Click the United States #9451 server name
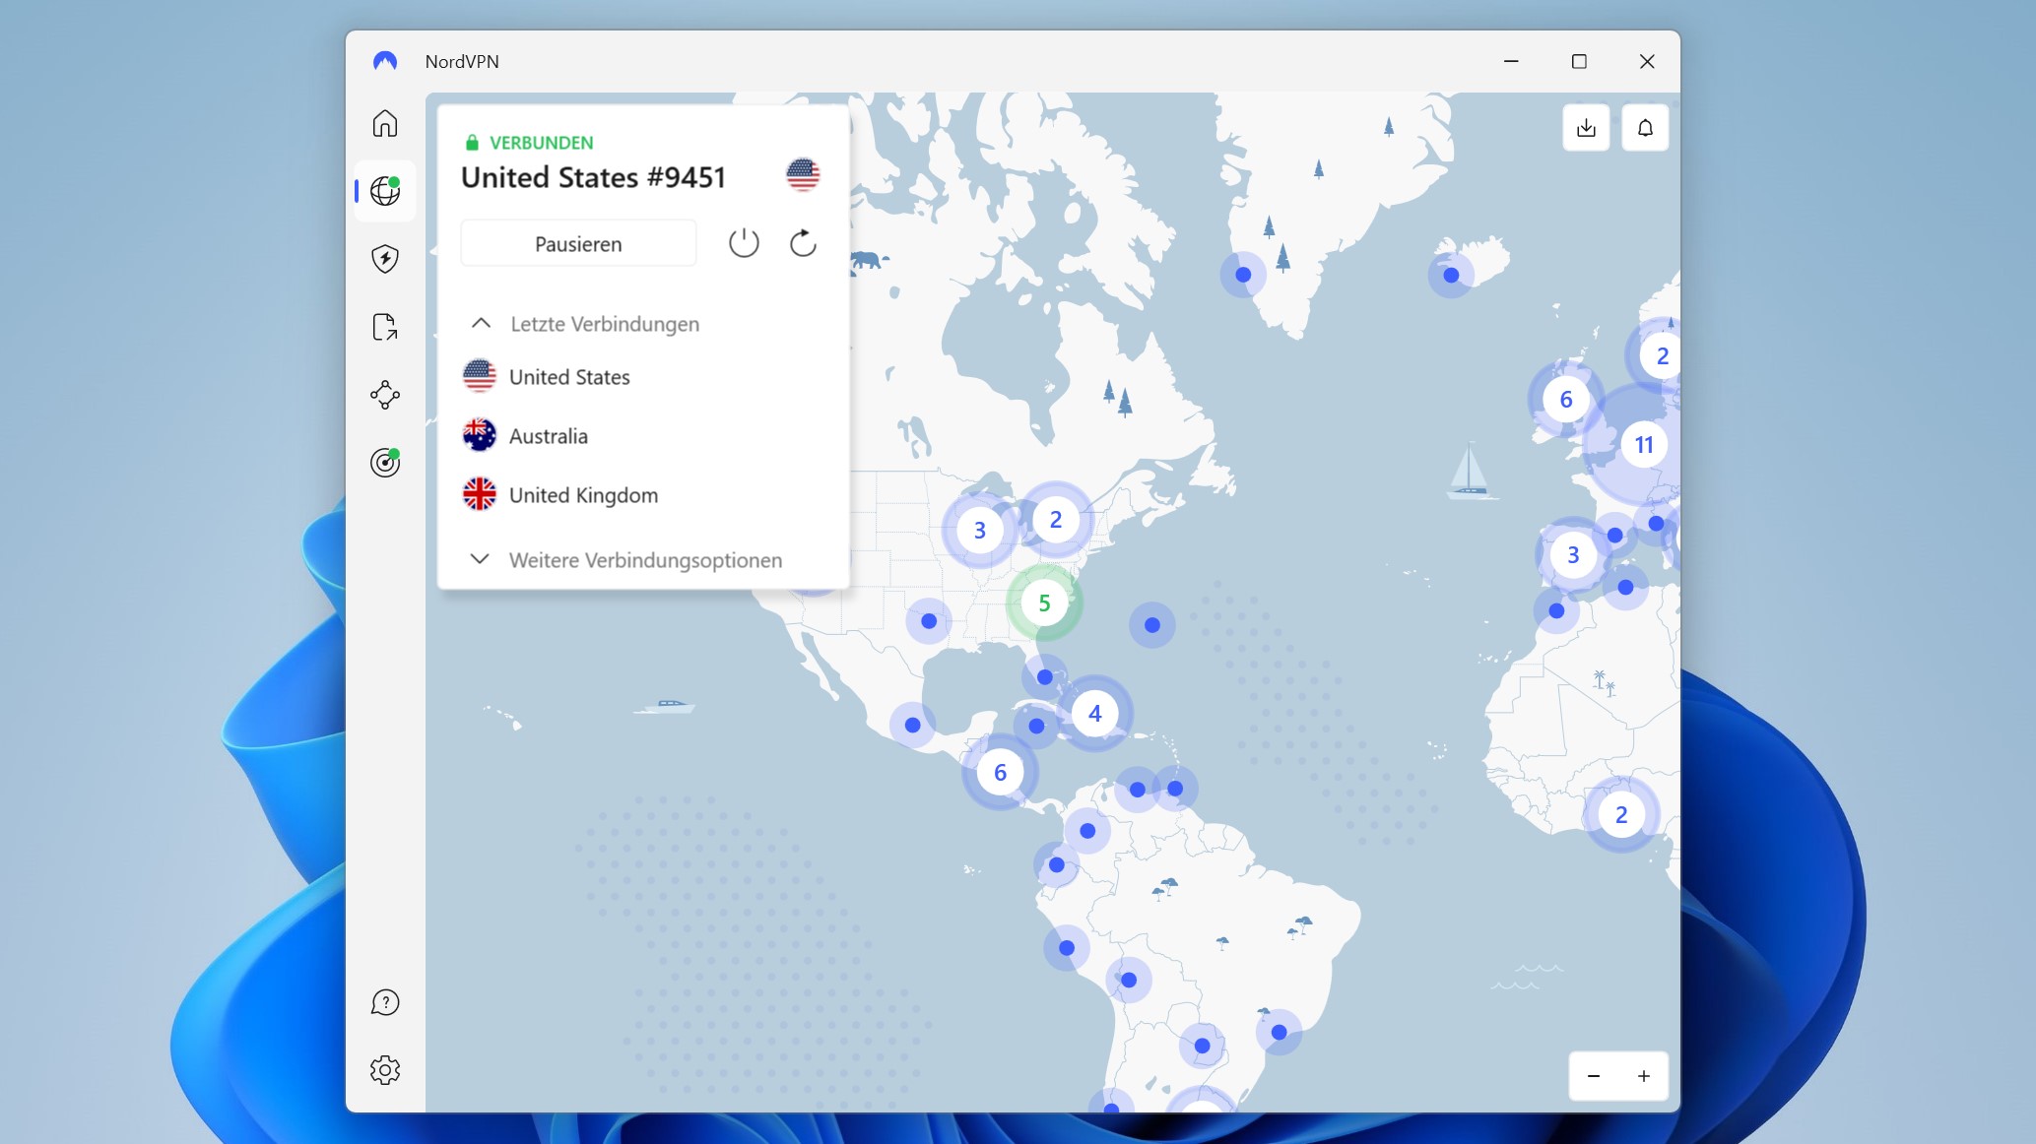 593,177
